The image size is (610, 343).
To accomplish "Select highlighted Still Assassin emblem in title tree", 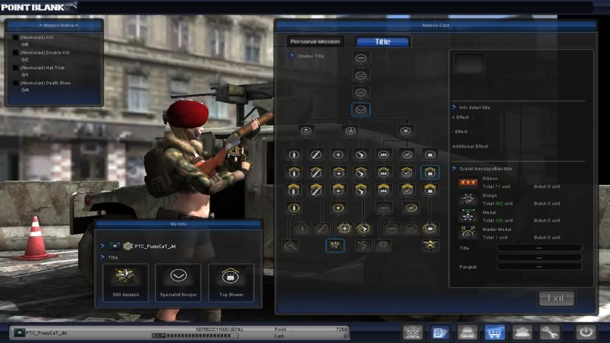I will coord(335,245).
